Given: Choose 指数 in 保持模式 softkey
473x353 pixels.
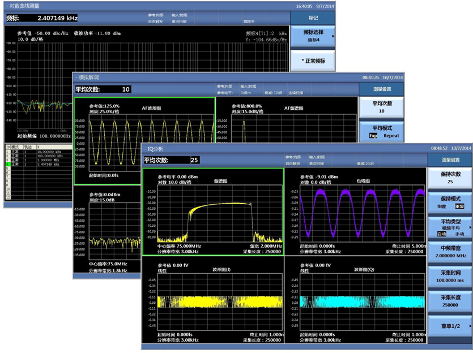Looking at the screenshot, I should point(441,206).
